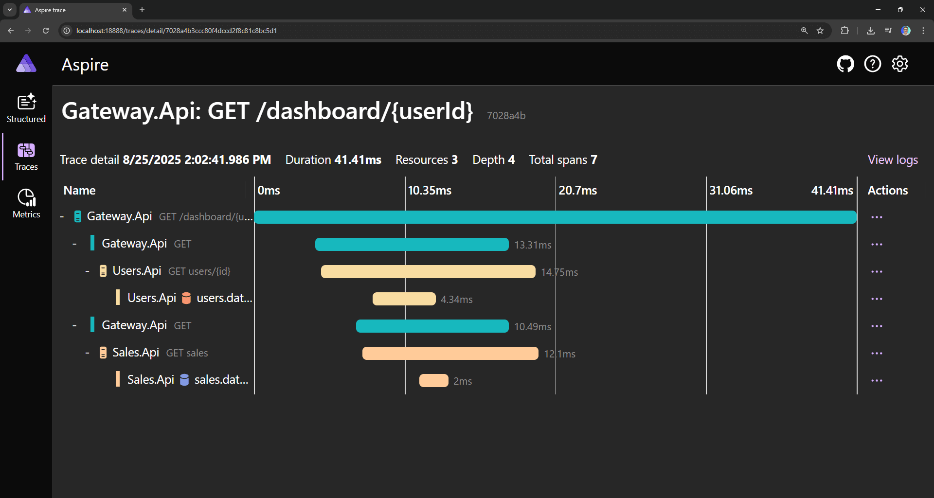The image size is (934, 498).
Task: Open actions menu for sales.dat... database span
Action: [x=877, y=381]
